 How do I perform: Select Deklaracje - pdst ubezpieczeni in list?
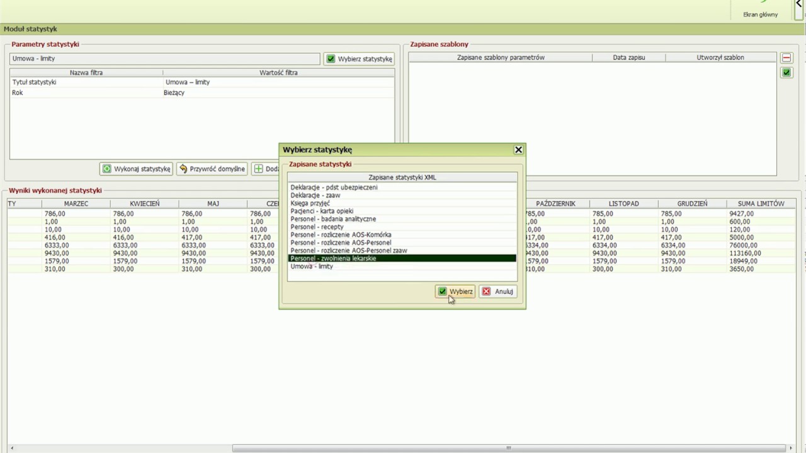coord(402,187)
